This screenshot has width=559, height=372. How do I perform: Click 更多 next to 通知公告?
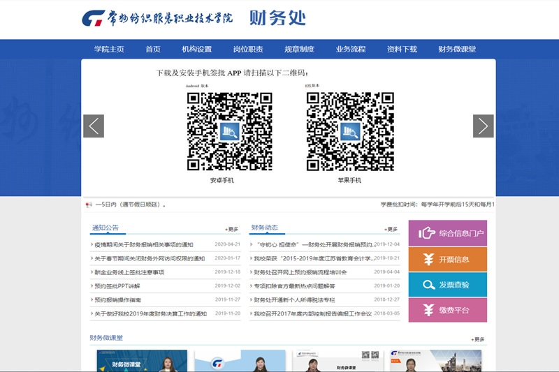(x=232, y=229)
